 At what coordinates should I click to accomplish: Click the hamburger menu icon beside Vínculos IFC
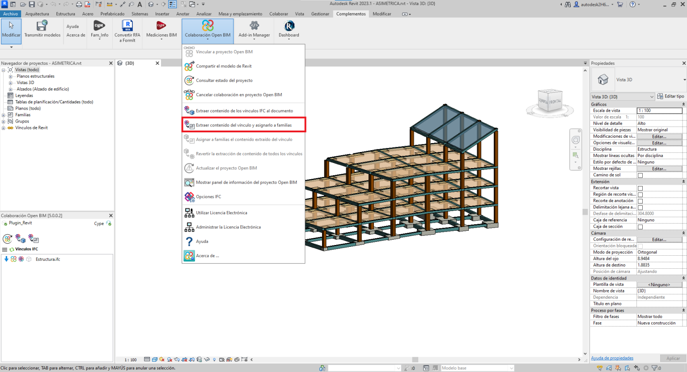(x=4, y=249)
